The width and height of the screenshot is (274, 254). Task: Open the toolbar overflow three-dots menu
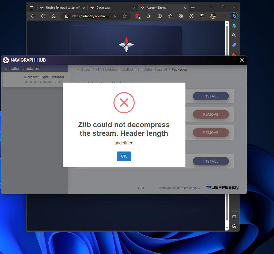tap(224, 16)
